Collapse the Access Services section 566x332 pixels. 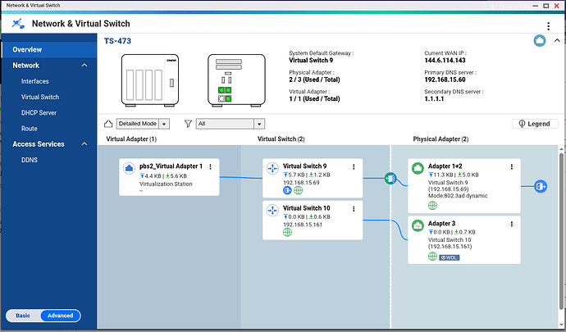point(84,144)
